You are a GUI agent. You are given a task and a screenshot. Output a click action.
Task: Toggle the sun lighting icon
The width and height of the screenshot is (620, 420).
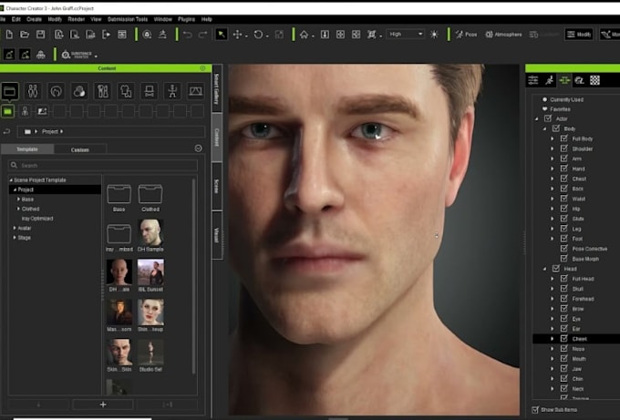pyautogui.click(x=434, y=35)
